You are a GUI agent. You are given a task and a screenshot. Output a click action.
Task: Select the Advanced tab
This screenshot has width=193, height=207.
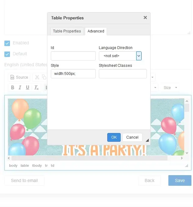coord(96,31)
